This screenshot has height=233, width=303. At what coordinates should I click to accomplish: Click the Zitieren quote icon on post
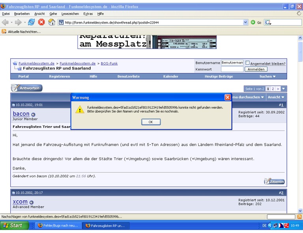click(x=274, y=181)
